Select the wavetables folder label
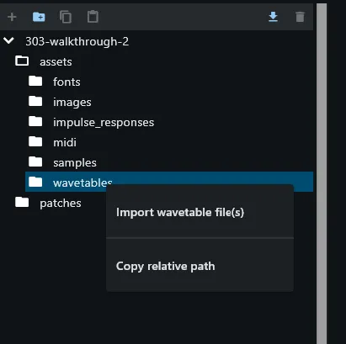Viewport: 346px width, 344px height. (x=83, y=183)
